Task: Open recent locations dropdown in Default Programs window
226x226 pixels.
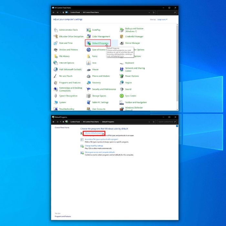Action: click(x=61, y=122)
